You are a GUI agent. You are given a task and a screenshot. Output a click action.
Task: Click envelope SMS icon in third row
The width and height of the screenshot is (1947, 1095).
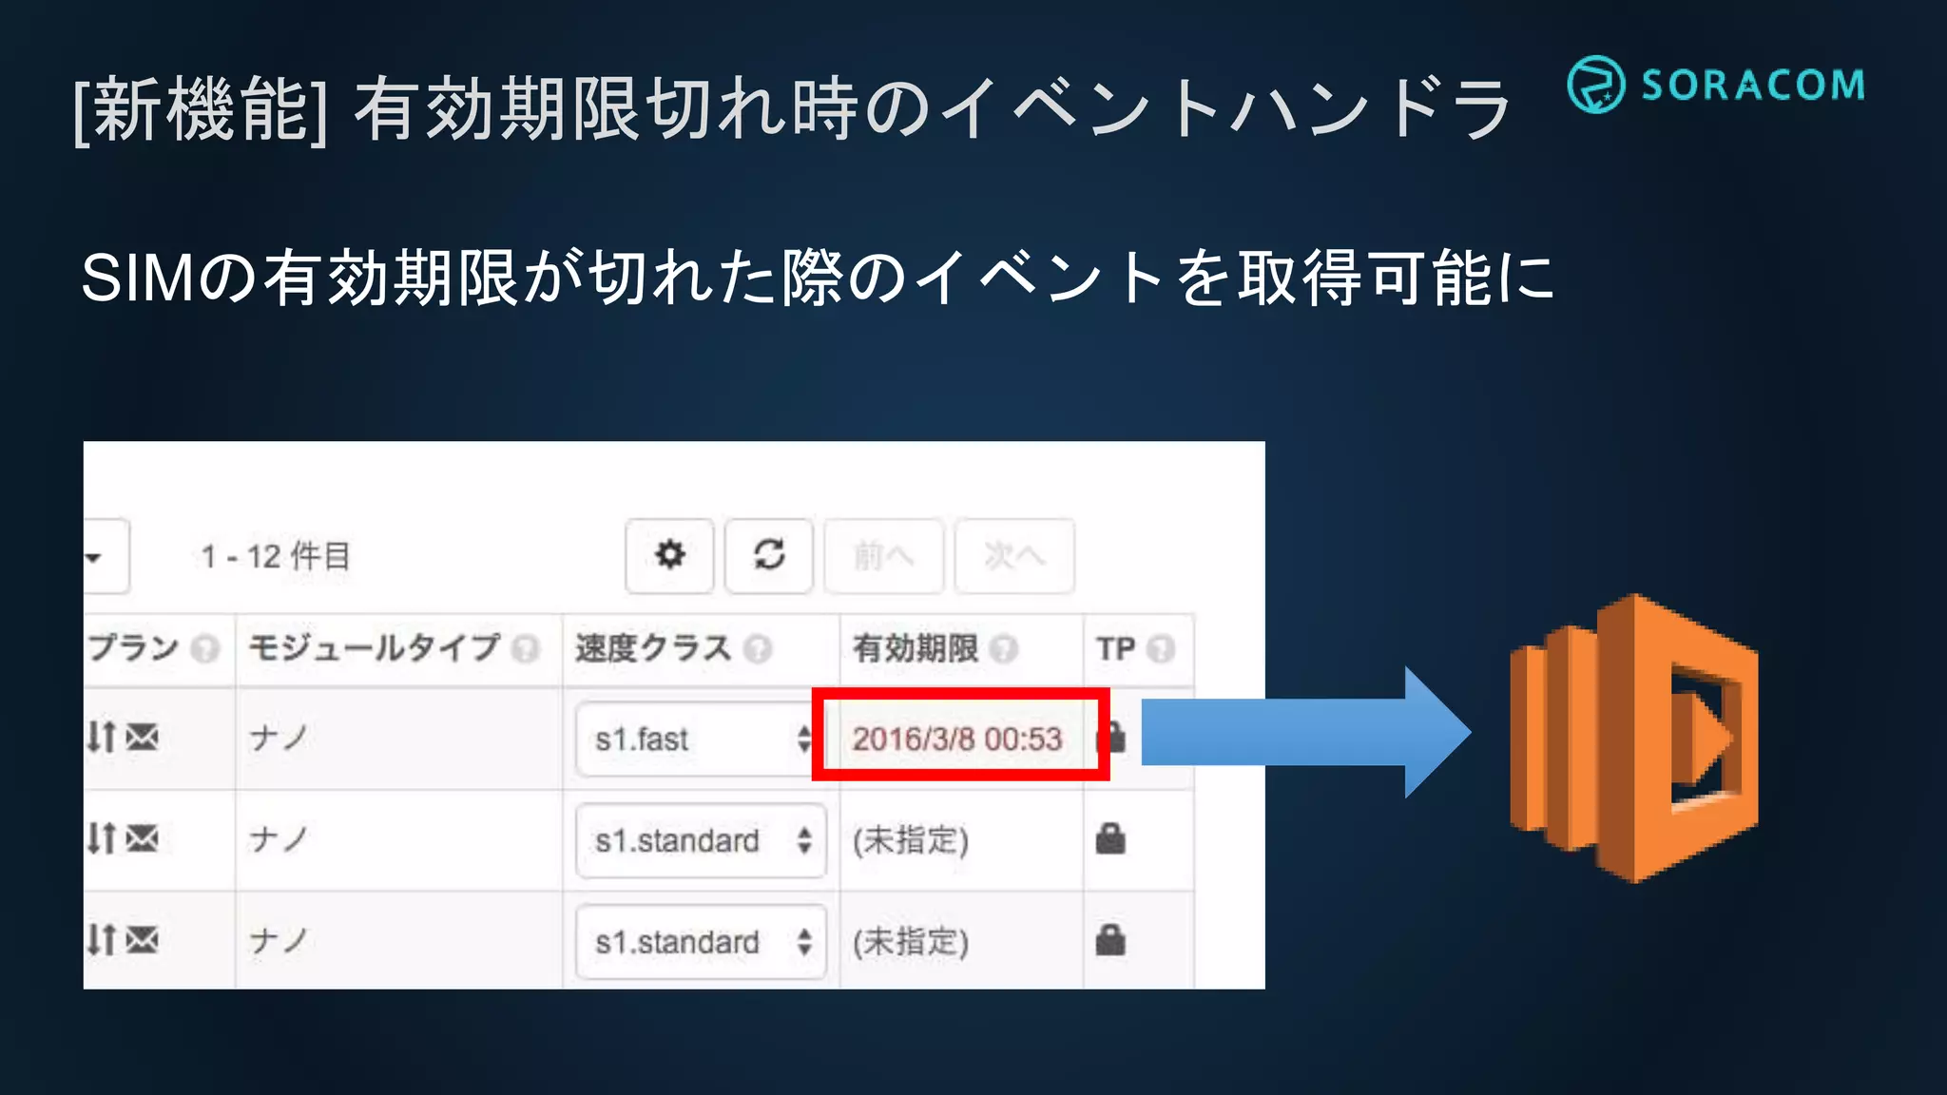click(143, 940)
